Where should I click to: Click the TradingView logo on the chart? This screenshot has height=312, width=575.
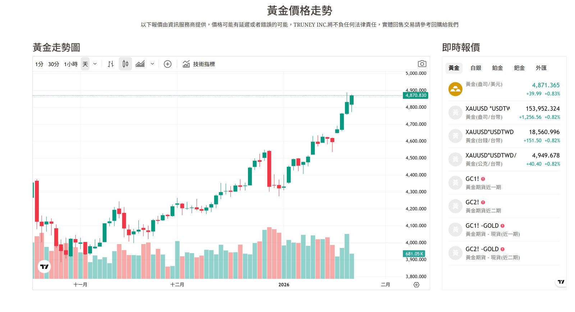click(44, 267)
